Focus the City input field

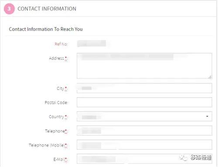coord(144,88)
